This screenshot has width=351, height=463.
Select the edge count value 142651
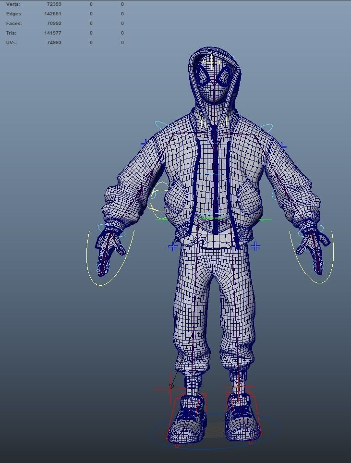53,13
